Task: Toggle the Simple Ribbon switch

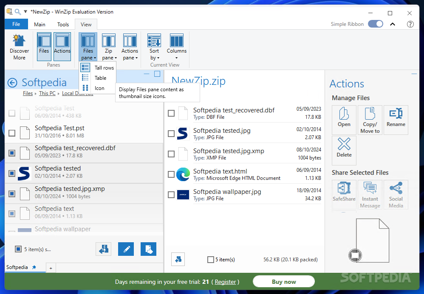Action: [376, 24]
